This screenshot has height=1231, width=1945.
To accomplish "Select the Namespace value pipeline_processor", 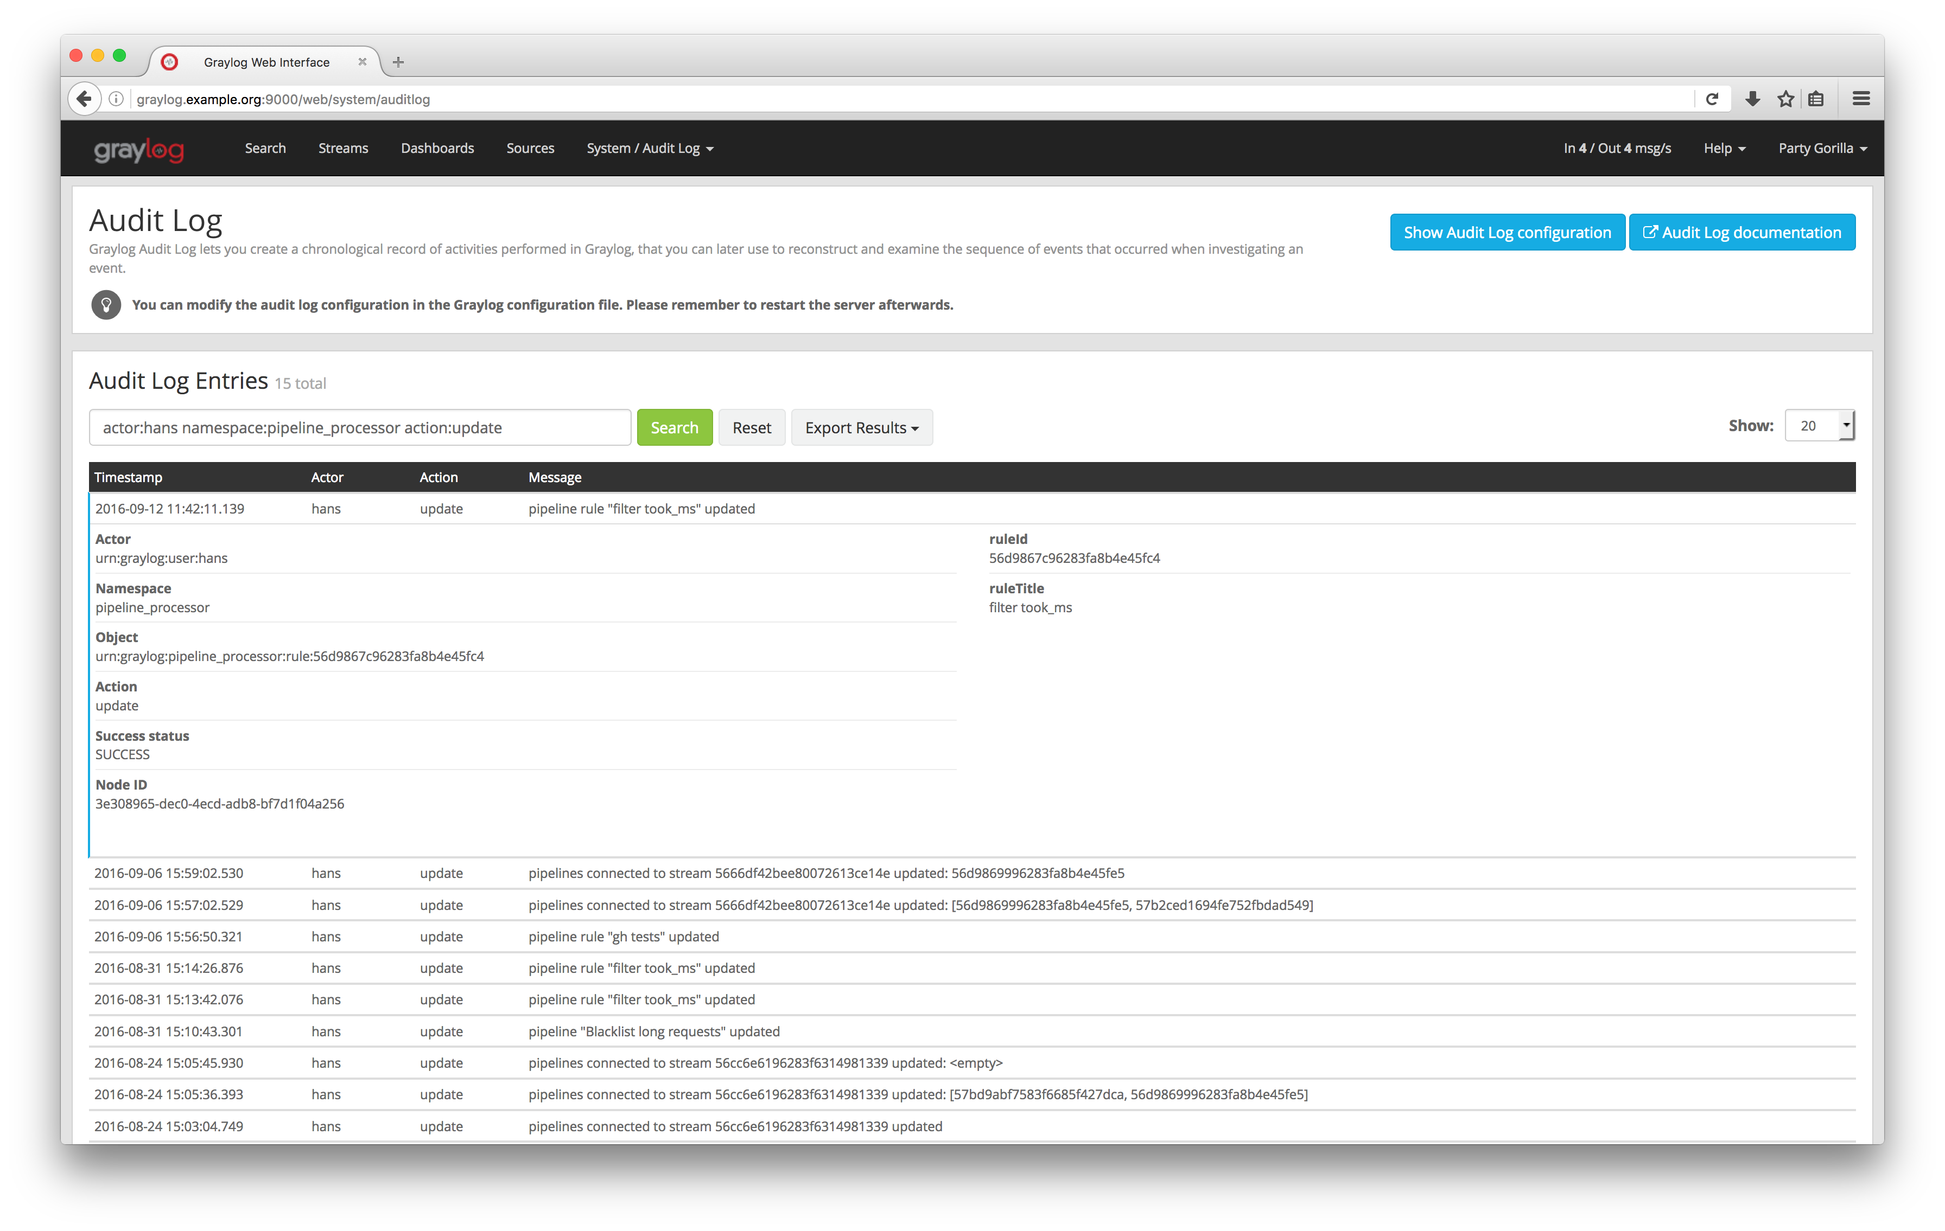I will (152, 608).
